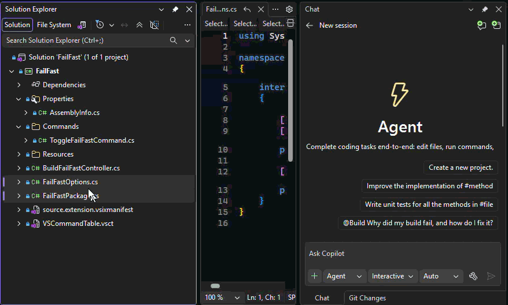Click the search magnifier icon
This screenshot has width=508, height=305.
pyautogui.click(x=174, y=40)
